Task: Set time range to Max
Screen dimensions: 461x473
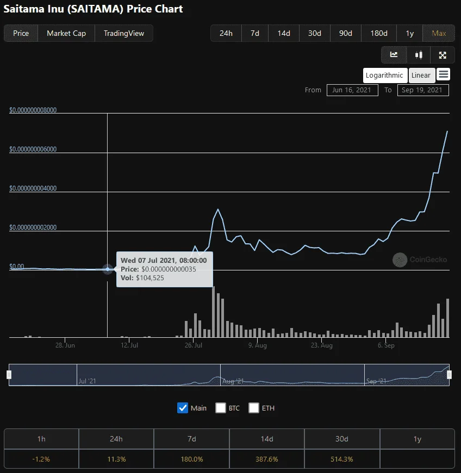Action: [x=439, y=33]
